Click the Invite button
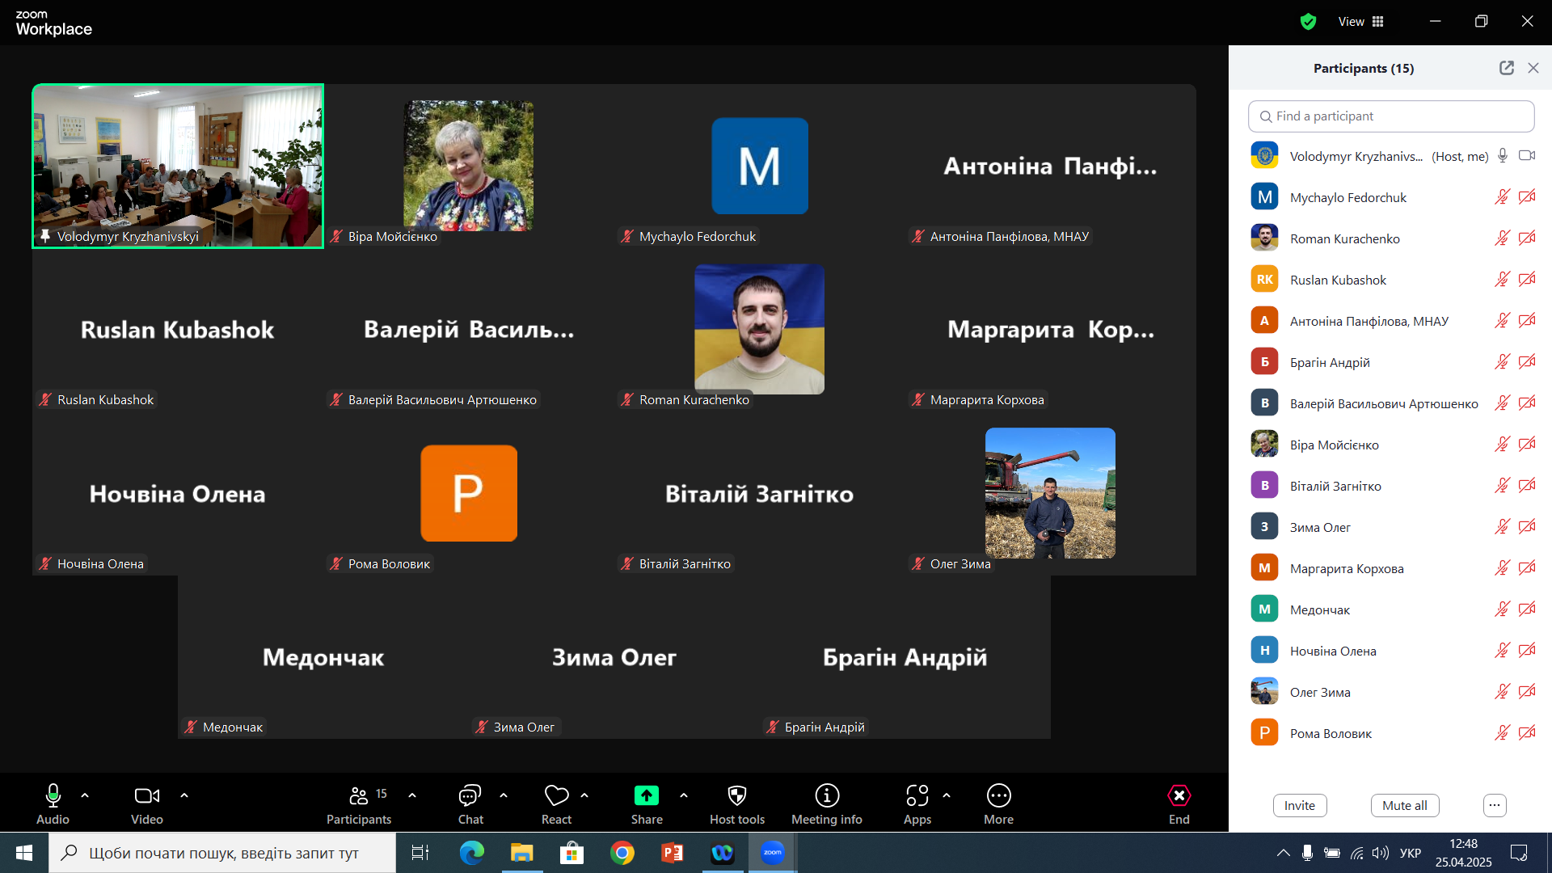The height and width of the screenshot is (873, 1552). coord(1299,805)
